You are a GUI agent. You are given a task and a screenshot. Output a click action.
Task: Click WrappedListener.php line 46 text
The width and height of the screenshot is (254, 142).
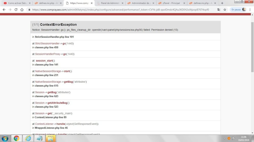click(51, 128)
